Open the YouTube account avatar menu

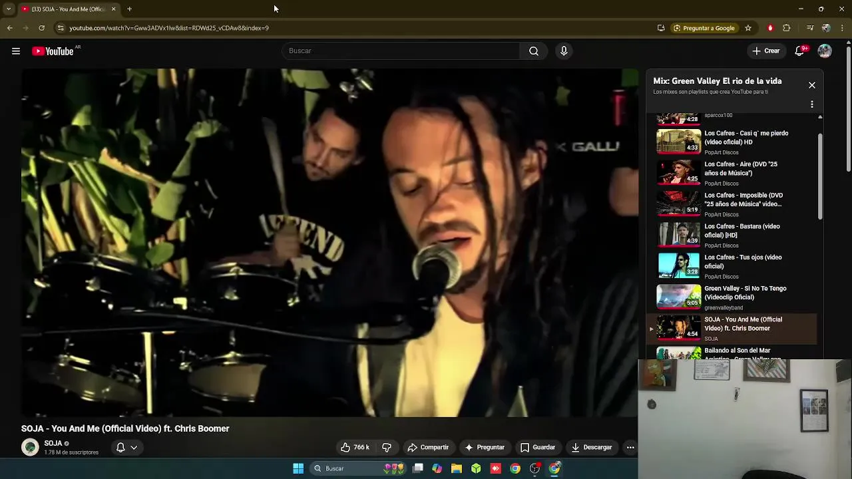coord(825,51)
